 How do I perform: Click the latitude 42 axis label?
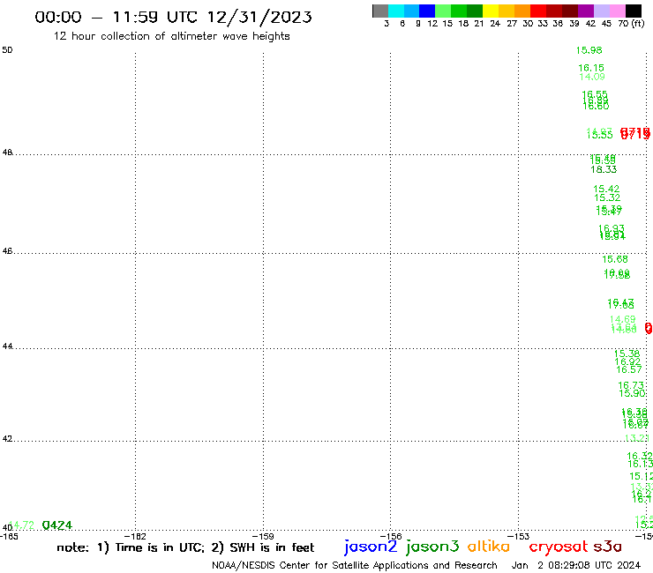click(7, 439)
